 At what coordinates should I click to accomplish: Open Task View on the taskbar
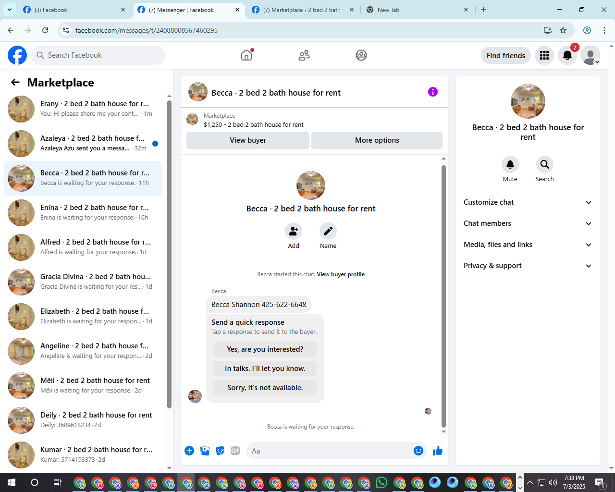point(57,482)
